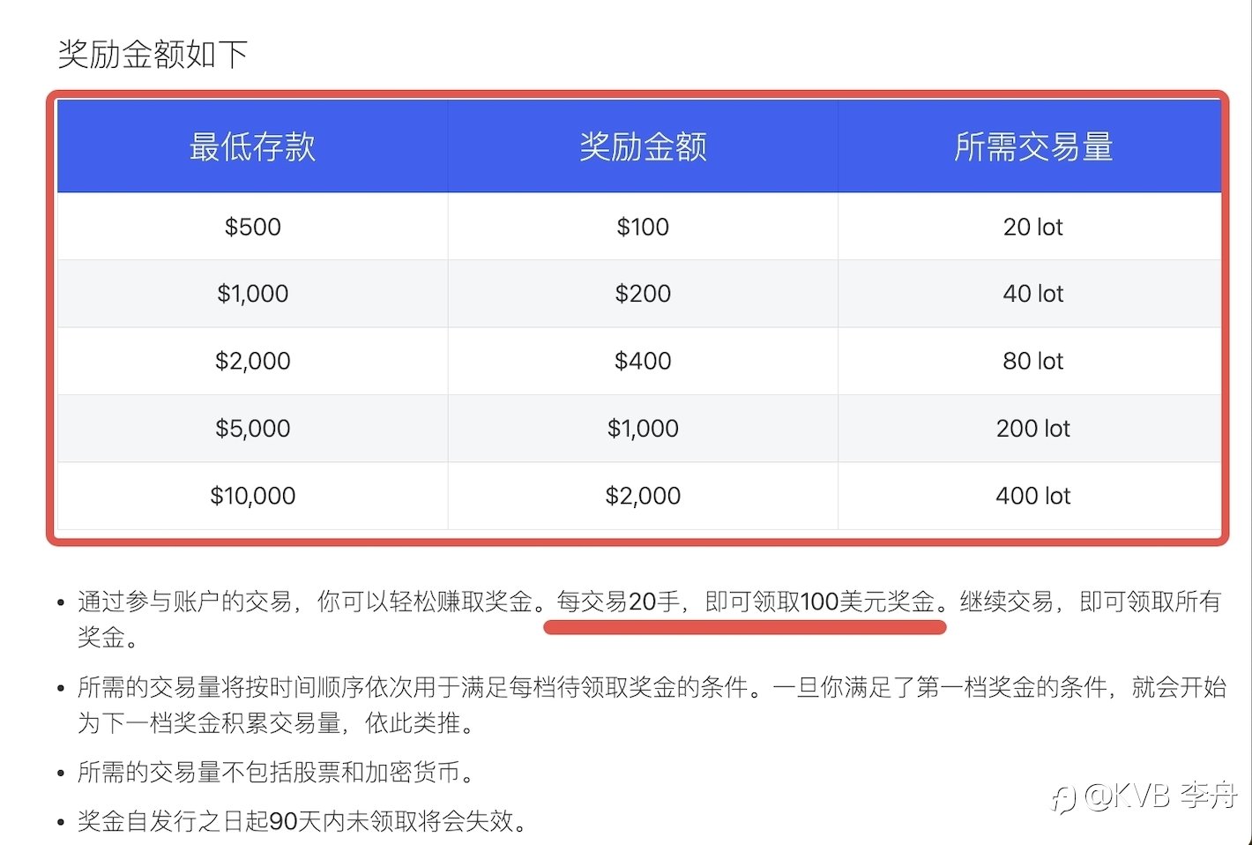Click the $200 reward amount cell
Screen dimensions: 1252x845
click(x=643, y=294)
